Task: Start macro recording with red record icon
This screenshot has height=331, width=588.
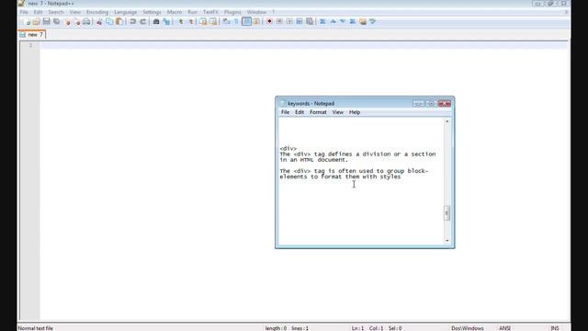Action: [x=269, y=22]
